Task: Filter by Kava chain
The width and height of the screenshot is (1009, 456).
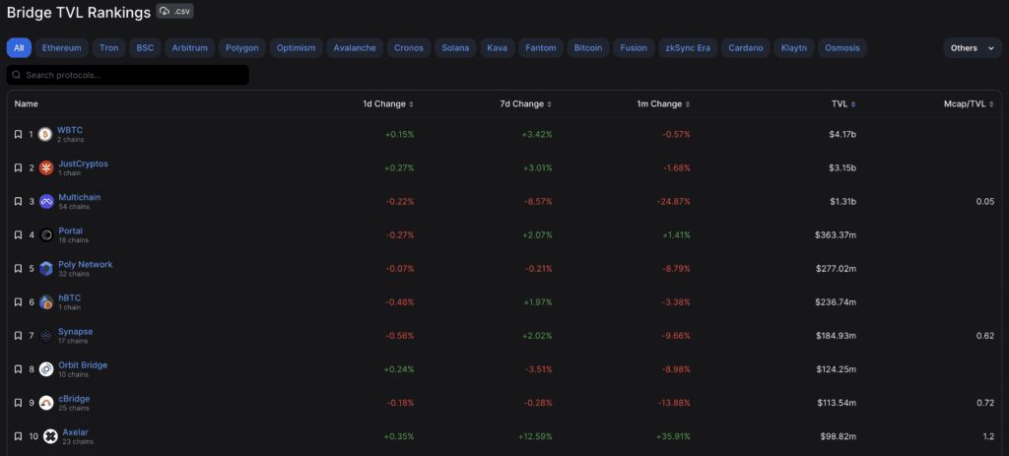Action: [498, 48]
